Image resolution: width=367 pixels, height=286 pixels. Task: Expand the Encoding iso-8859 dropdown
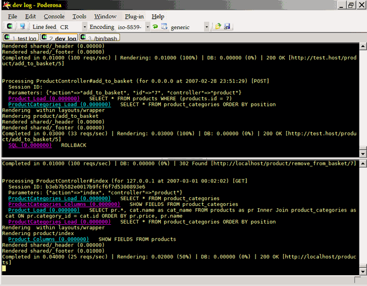click(147, 27)
